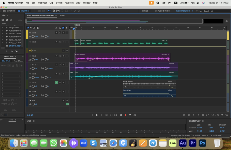Open Volume dropdown on Nuovo memo 3 clip

(169, 55)
